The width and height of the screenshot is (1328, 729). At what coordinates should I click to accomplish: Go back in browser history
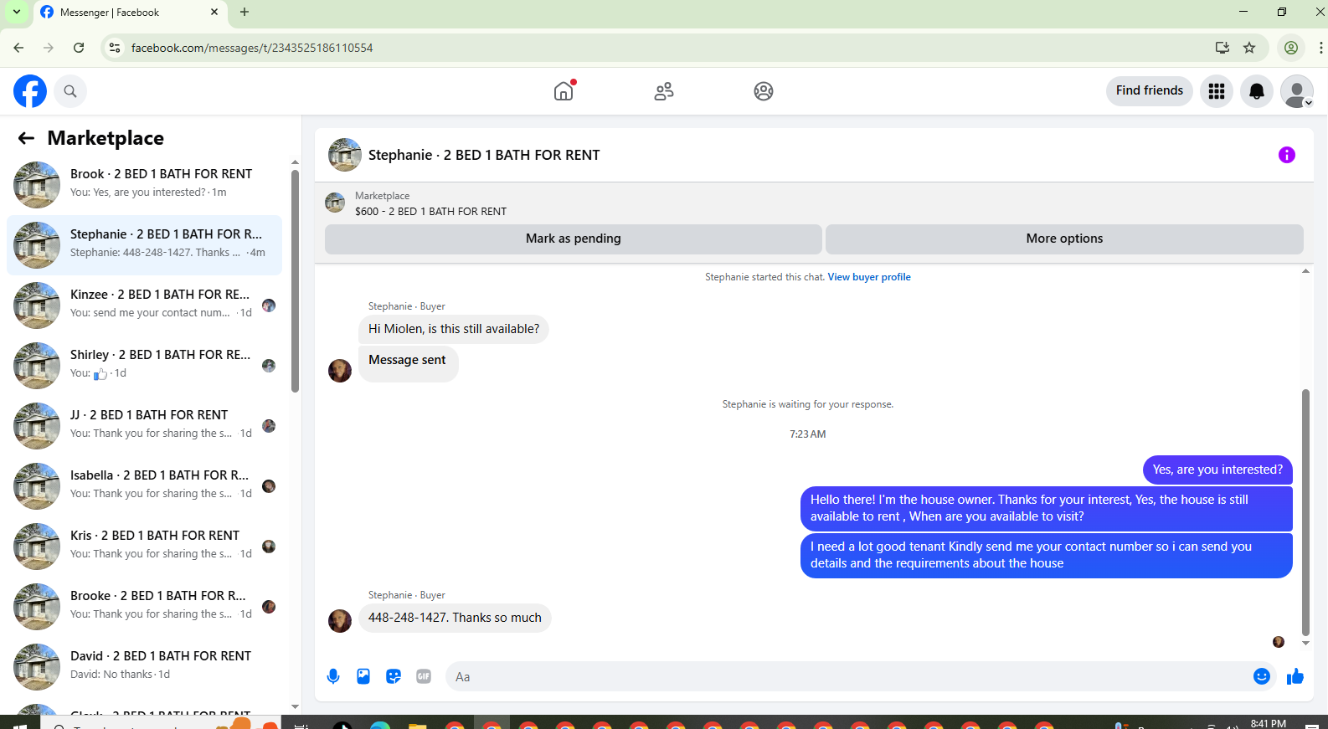pos(18,48)
